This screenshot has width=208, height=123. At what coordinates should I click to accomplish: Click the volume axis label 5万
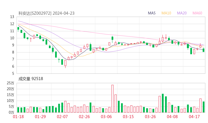coord(12,107)
